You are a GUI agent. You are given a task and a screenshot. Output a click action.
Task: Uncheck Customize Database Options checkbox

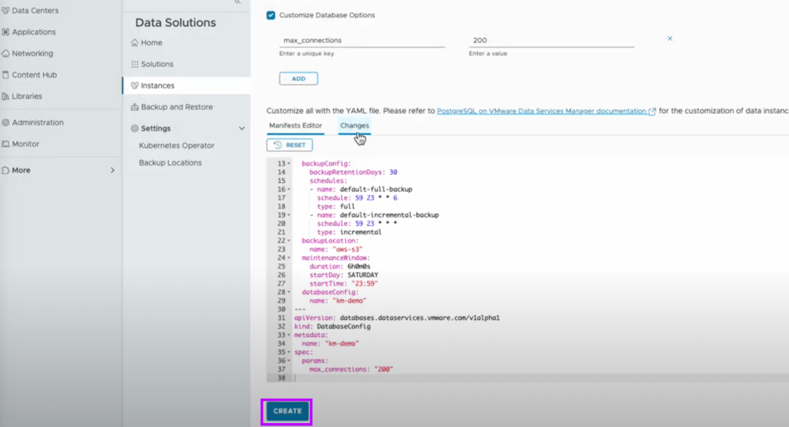pos(271,15)
